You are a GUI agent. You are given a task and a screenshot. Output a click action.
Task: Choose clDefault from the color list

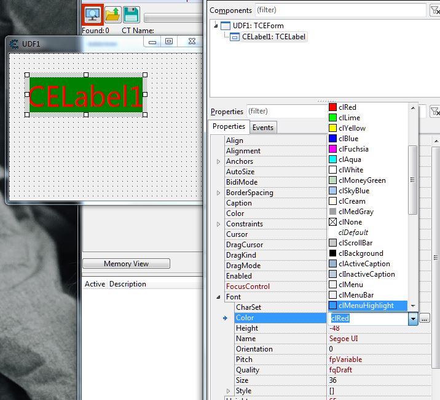pyautogui.click(x=367, y=233)
